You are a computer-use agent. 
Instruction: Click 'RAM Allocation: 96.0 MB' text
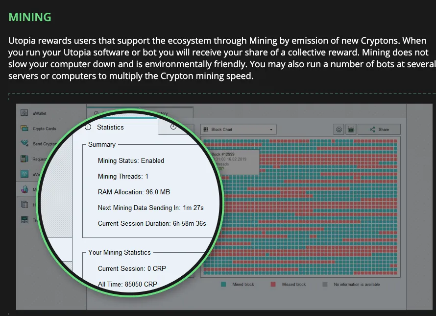click(x=134, y=192)
